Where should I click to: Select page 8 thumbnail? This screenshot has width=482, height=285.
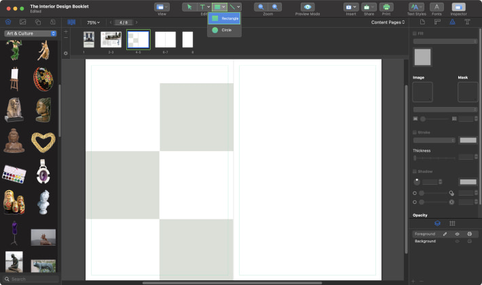point(187,39)
